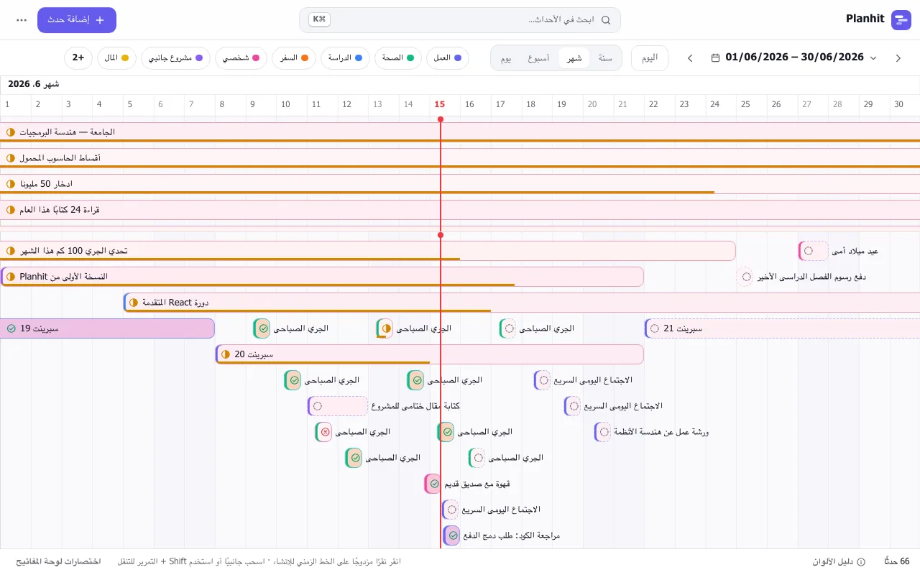This screenshot has width=920, height=575.
Task: Open the three-dots more options menu
Action: [x=22, y=20]
